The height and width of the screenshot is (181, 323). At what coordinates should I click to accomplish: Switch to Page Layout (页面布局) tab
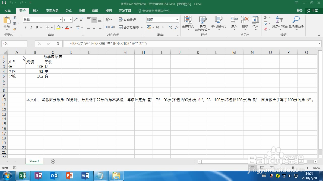tap(52, 11)
